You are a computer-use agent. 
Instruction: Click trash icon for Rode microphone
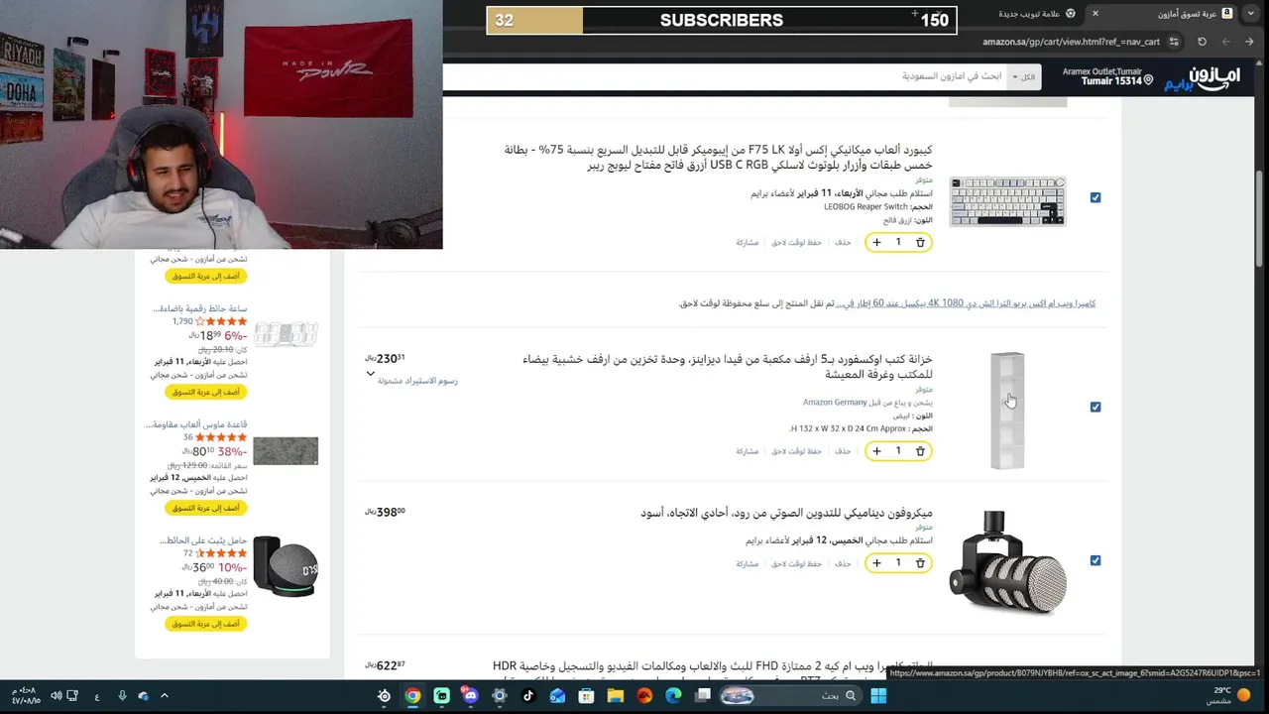click(920, 563)
